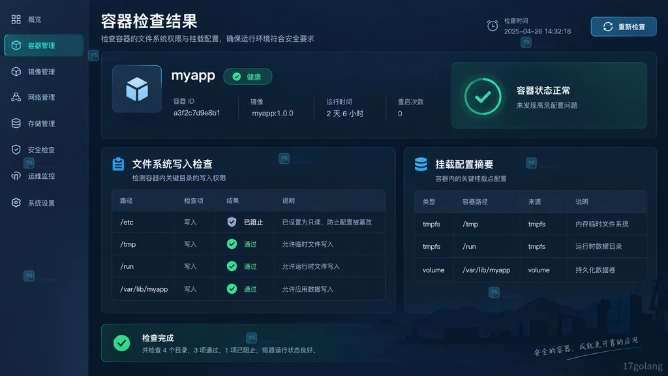Click the 路径 column header
Screen dimensions: 668x376
coord(126,200)
